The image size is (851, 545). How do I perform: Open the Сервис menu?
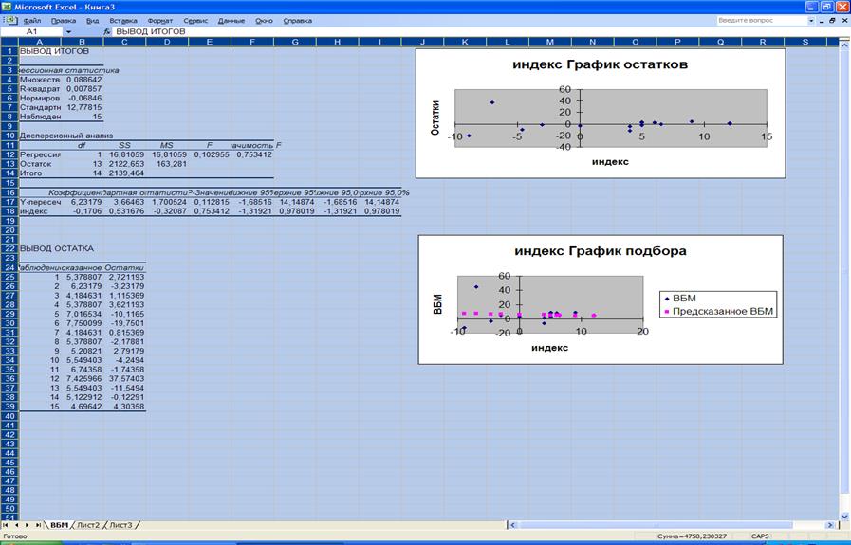195,19
